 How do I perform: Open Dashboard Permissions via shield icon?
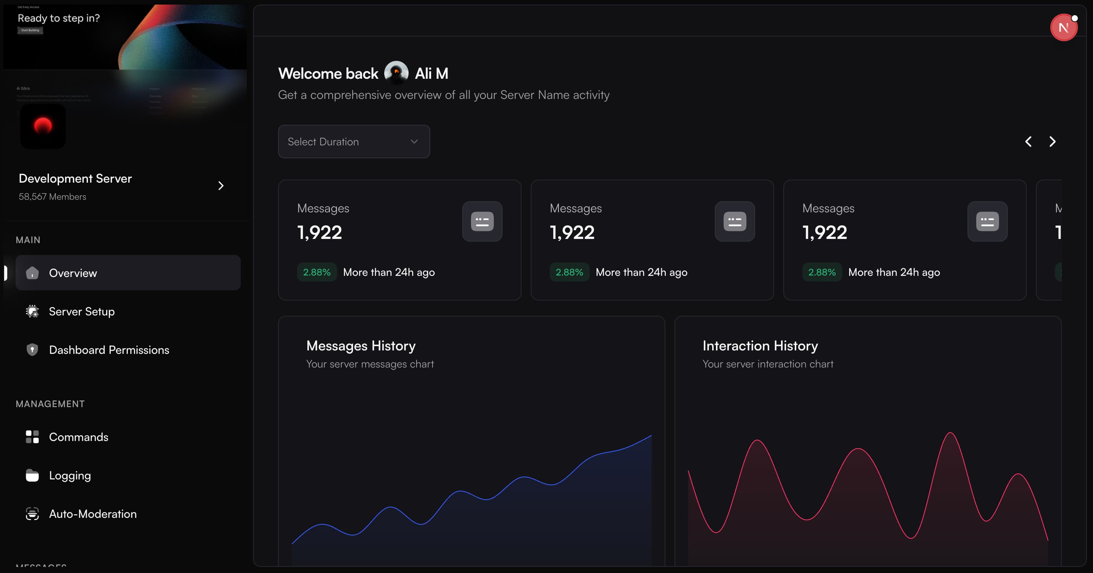(32, 349)
